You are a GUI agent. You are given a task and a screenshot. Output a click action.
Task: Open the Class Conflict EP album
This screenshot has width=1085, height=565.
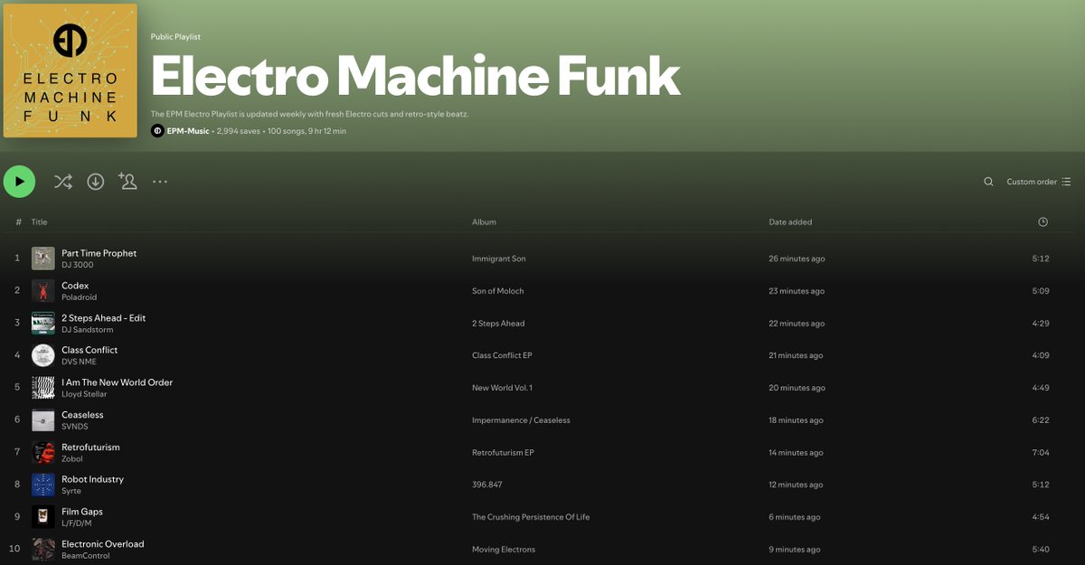pyautogui.click(x=502, y=355)
